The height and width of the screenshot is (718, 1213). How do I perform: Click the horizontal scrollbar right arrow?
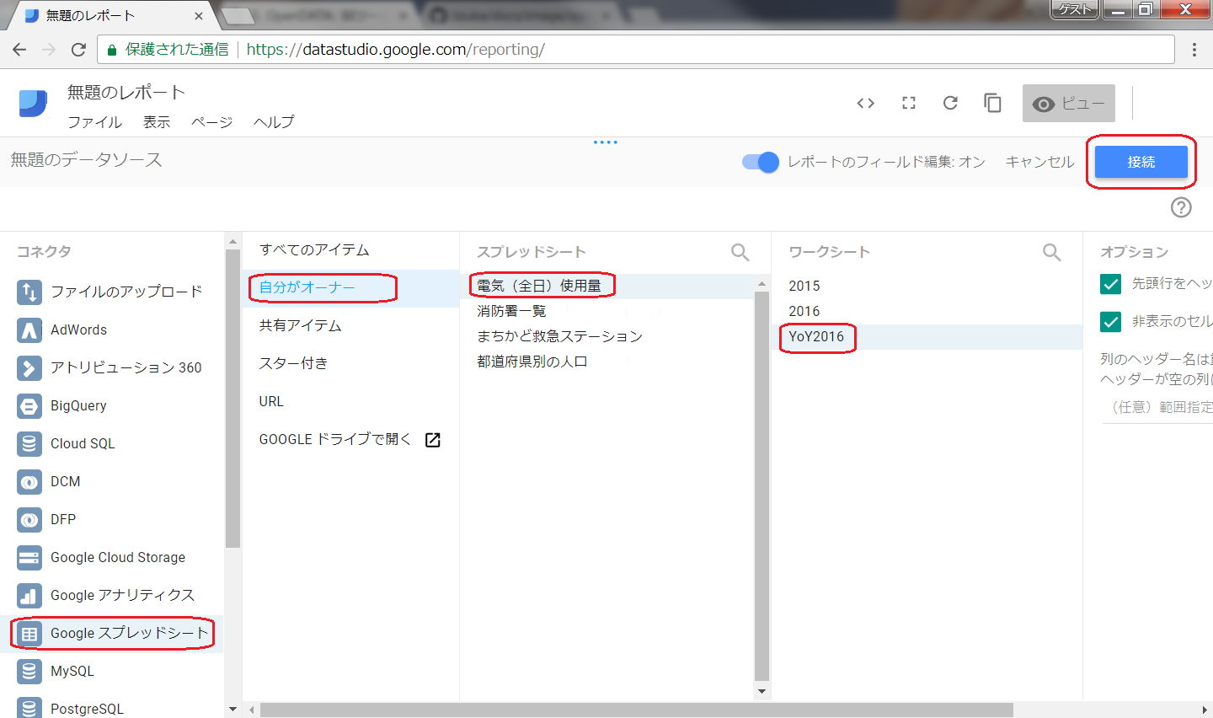point(1205,710)
